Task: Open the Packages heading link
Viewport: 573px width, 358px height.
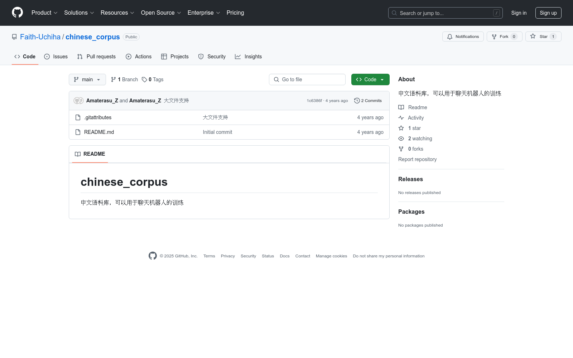Action: pos(411,212)
